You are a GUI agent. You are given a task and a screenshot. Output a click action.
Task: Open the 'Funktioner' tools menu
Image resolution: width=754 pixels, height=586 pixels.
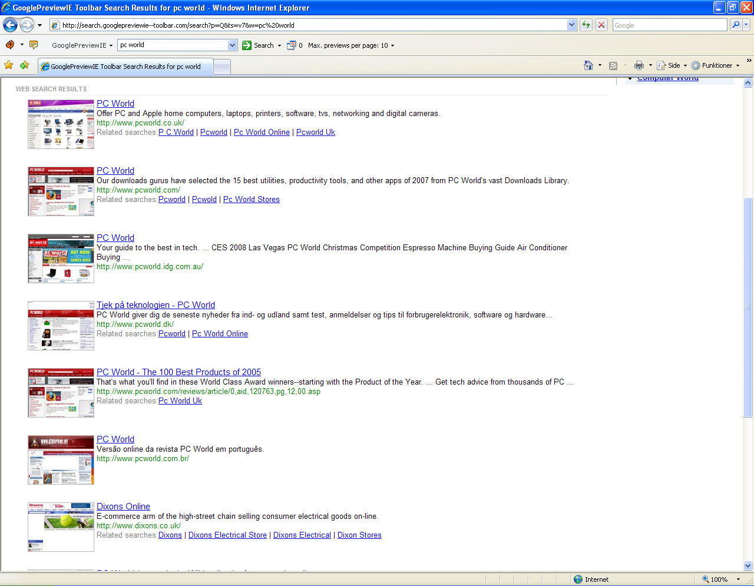[x=715, y=65]
